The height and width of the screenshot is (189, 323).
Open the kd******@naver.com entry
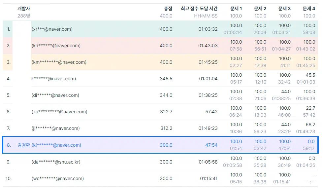pos(56,46)
